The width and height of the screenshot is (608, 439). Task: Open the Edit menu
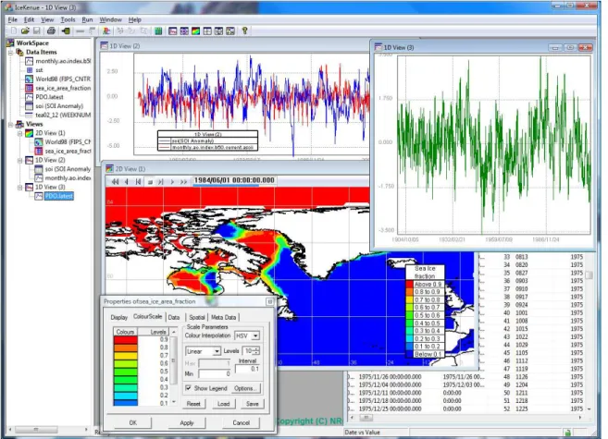(29, 19)
